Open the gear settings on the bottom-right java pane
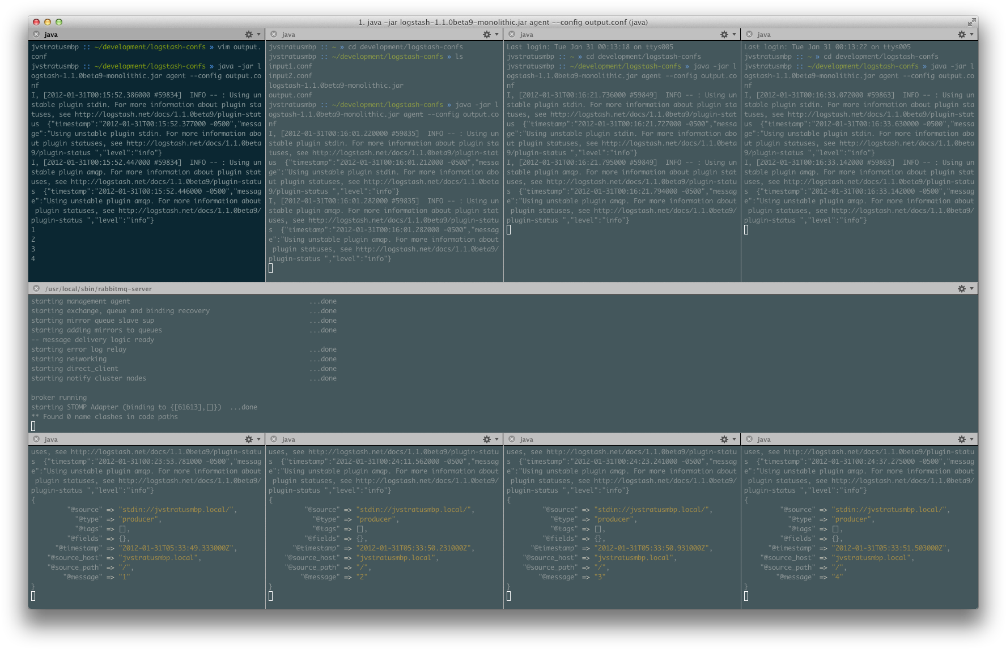Screen dimensions: 1006x649 961,439
